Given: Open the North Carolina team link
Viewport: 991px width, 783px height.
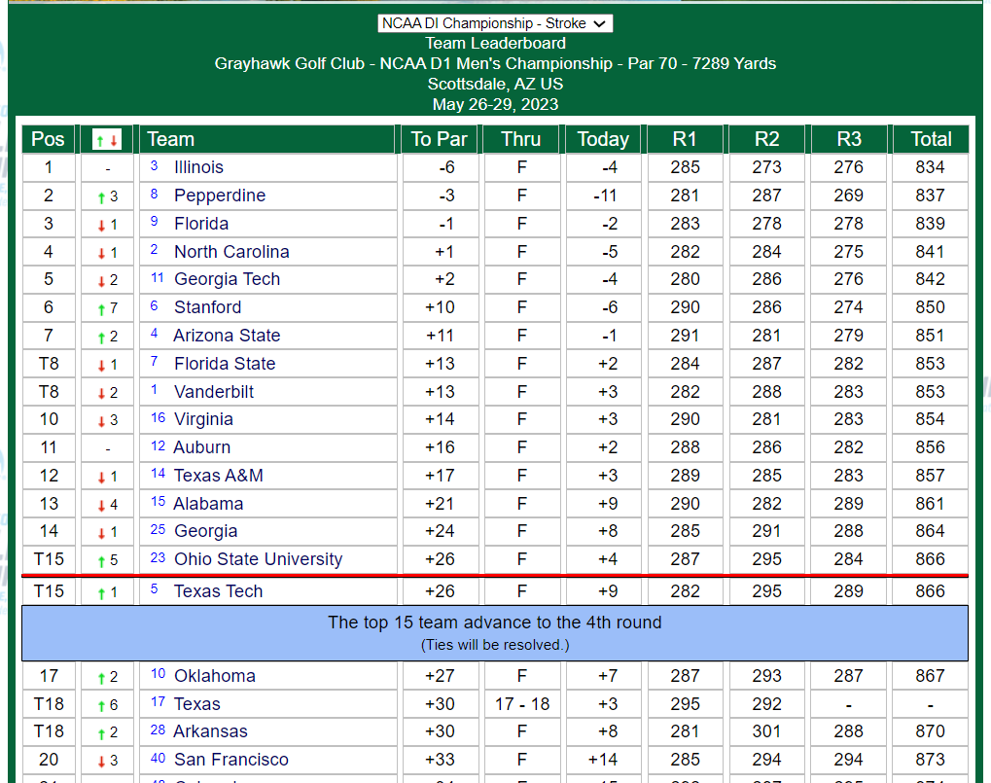Looking at the screenshot, I should [x=231, y=252].
